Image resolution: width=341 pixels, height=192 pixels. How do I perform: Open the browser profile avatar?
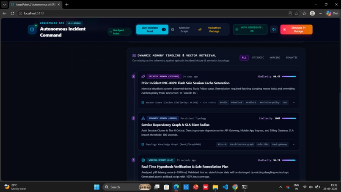pos(312,13)
